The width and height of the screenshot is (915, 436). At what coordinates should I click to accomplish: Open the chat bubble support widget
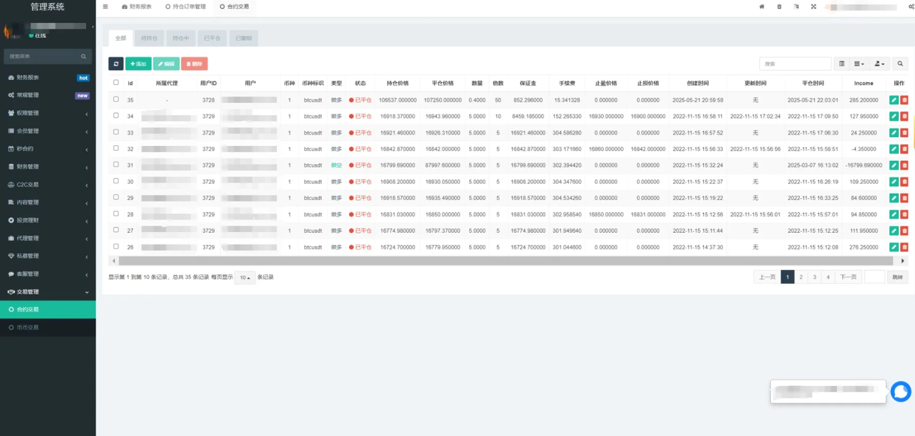point(900,391)
